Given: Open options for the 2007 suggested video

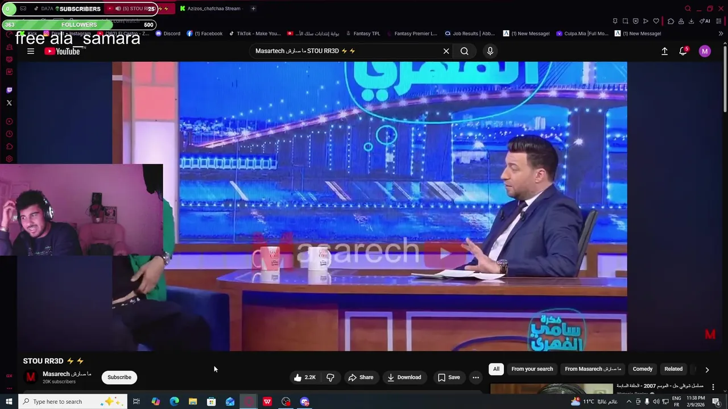Looking at the screenshot, I should (713, 387).
